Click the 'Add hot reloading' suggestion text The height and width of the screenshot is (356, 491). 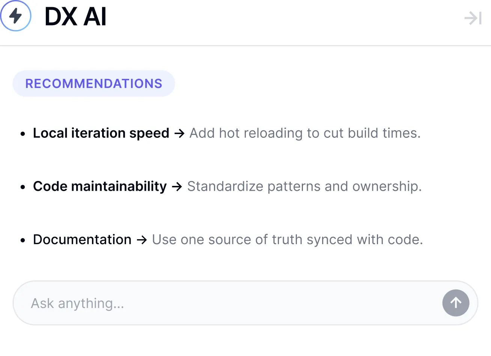pyautogui.click(x=305, y=133)
